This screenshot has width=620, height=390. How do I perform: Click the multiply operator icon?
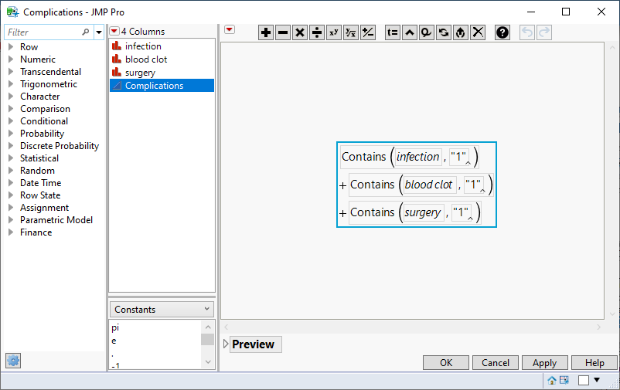point(300,32)
